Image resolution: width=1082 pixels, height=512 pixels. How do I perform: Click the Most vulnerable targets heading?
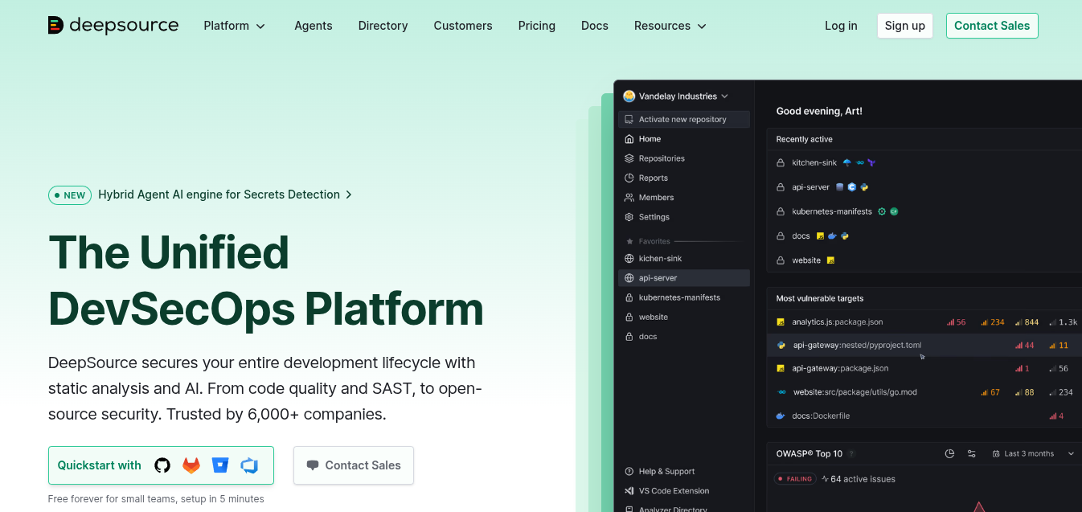(x=820, y=298)
